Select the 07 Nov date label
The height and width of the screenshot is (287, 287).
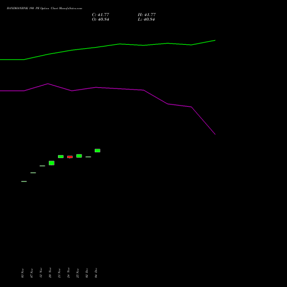point(32,273)
